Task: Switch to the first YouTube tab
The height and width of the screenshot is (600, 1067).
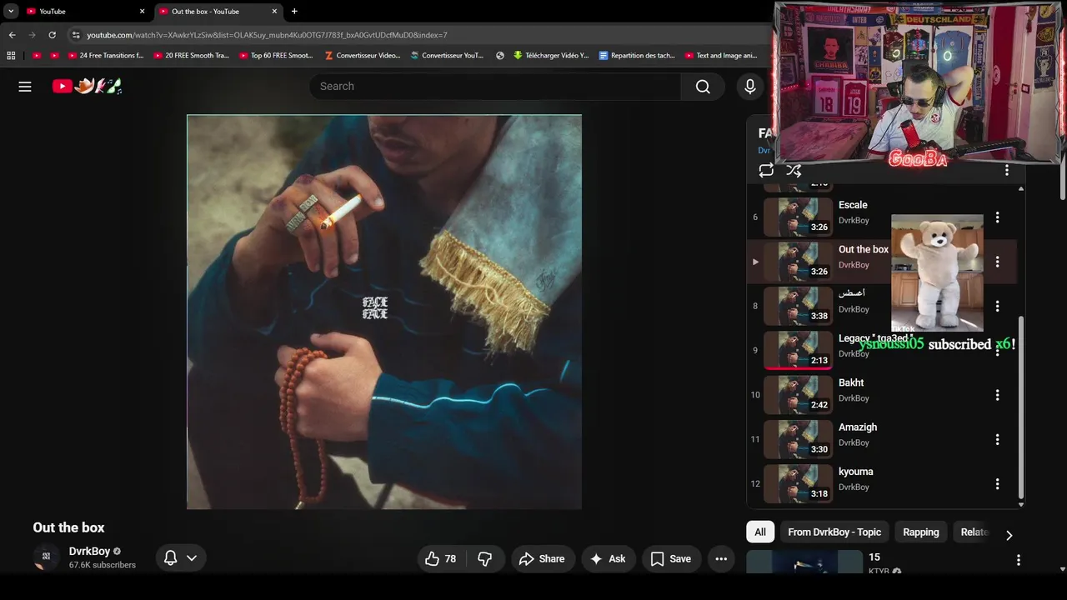Action: pyautogui.click(x=86, y=12)
